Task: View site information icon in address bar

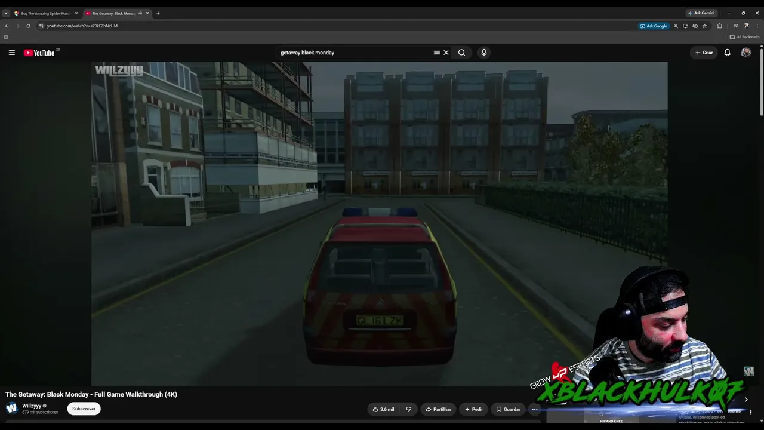Action: pyautogui.click(x=41, y=26)
